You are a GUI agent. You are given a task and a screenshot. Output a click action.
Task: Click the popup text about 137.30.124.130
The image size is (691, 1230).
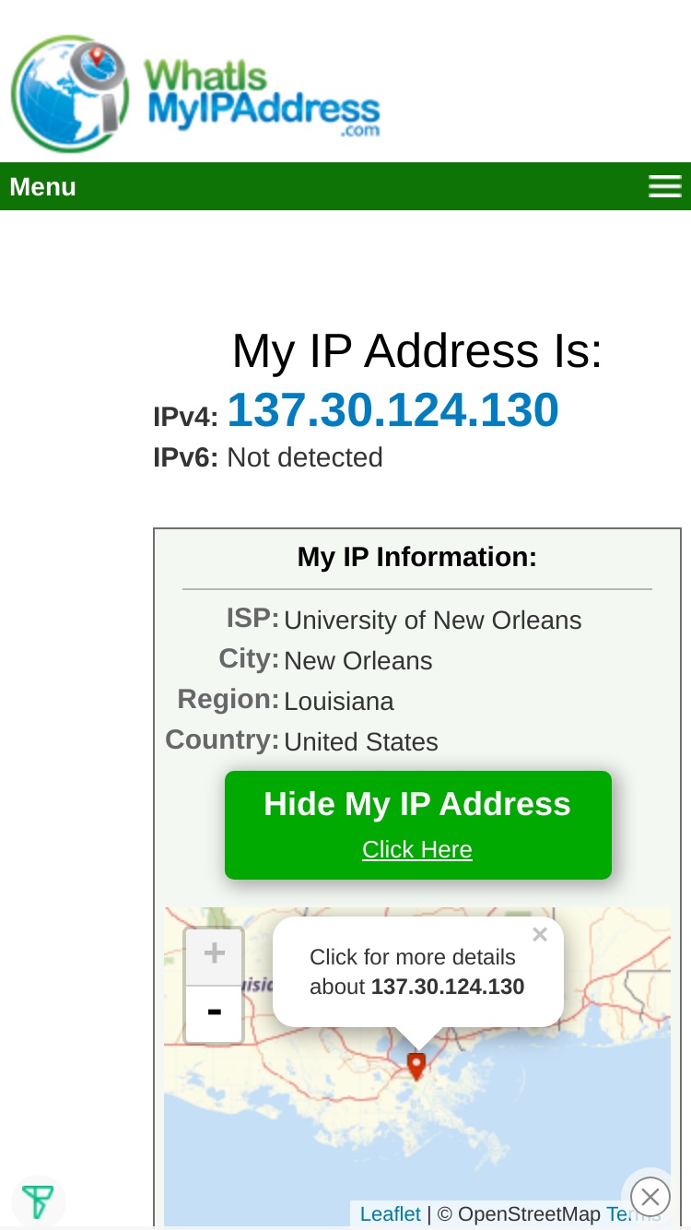click(x=417, y=972)
